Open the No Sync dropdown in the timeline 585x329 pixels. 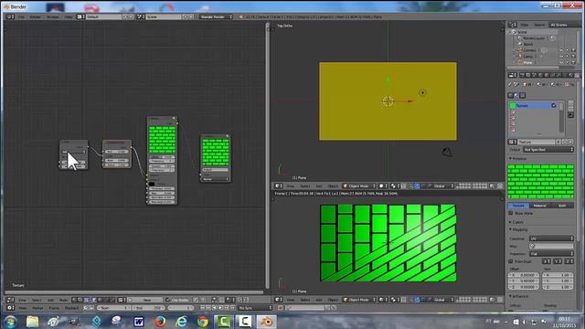[256, 308]
